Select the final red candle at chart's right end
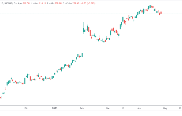 161,13
